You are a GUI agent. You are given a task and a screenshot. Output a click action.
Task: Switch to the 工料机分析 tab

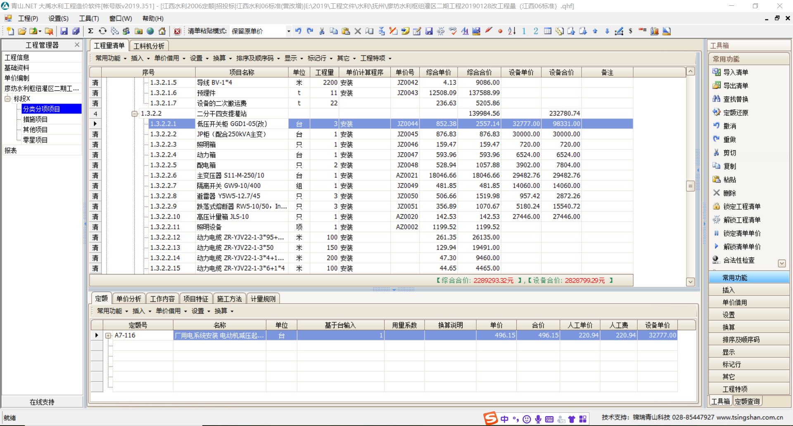tap(149, 46)
